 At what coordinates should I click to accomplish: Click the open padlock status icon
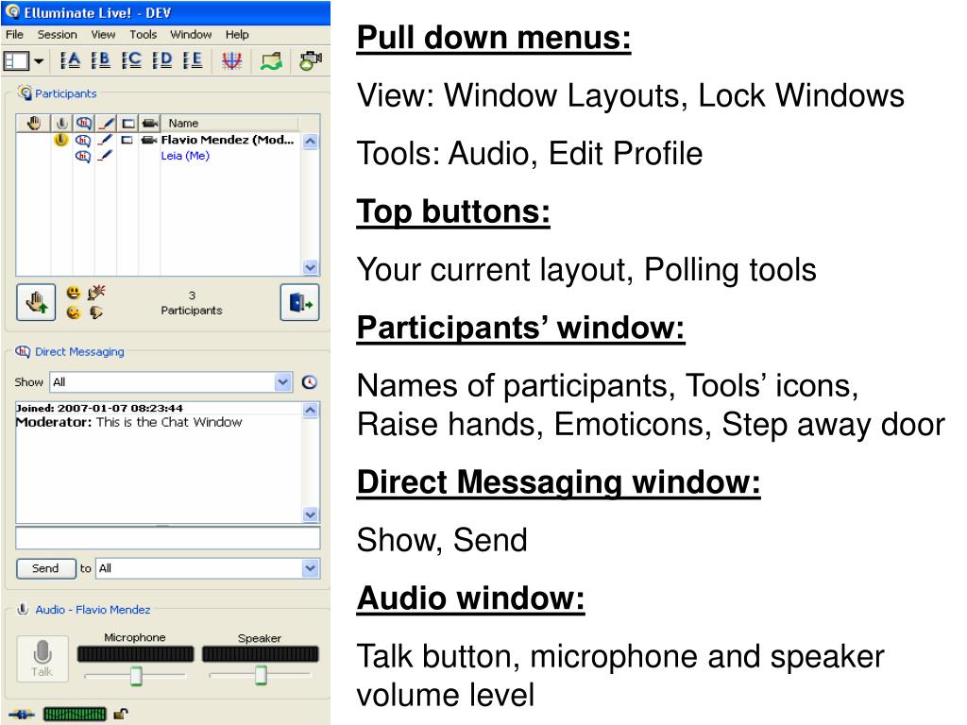pos(121,715)
